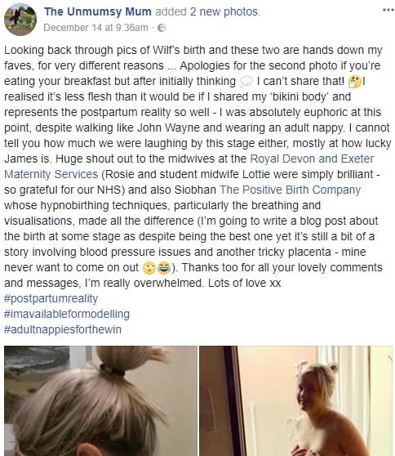Open The Positive Birth Company link
This screenshot has height=456, width=395.
click(x=291, y=190)
